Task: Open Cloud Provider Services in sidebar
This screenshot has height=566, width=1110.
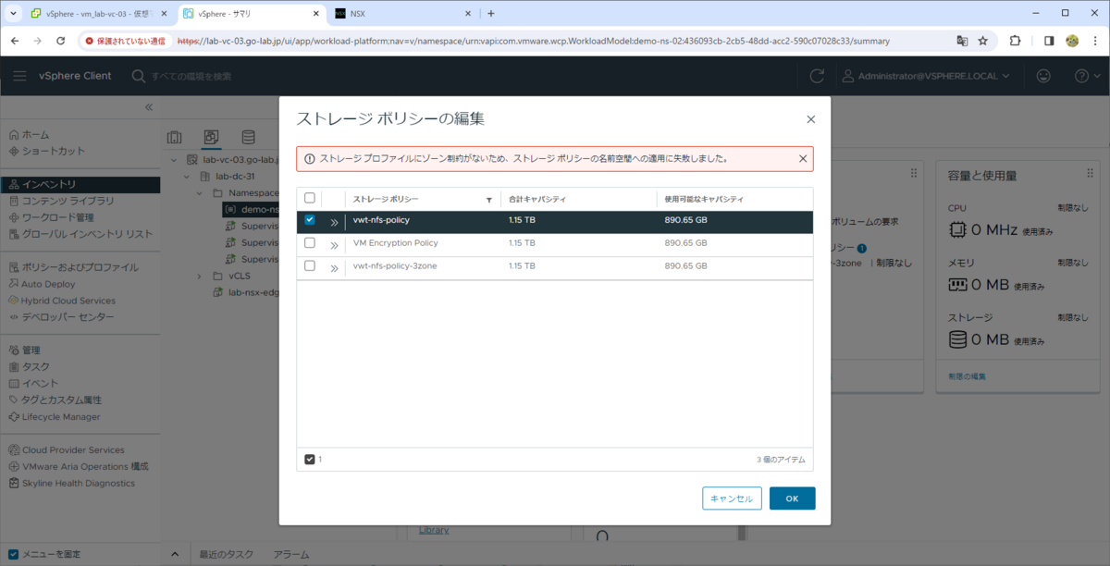Action: tap(66, 450)
